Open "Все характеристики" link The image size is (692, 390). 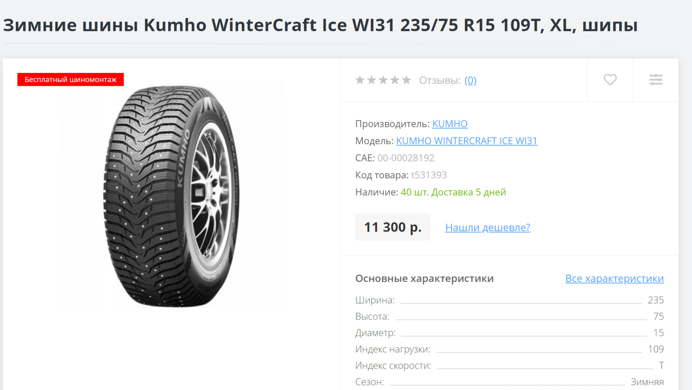pos(614,278)
